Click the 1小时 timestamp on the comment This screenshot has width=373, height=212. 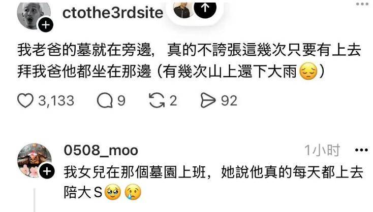click(322, 150)
